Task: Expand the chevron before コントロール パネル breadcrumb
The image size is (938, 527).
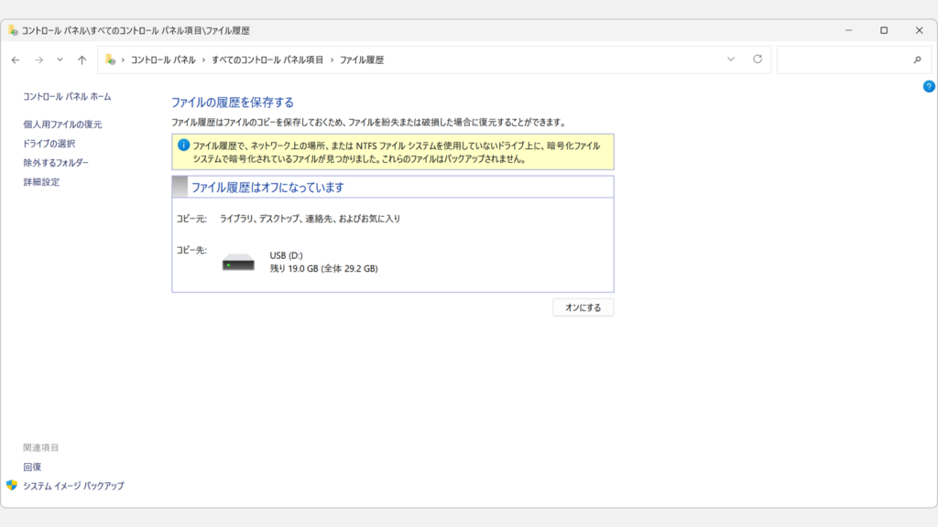Action: [124, 59]
